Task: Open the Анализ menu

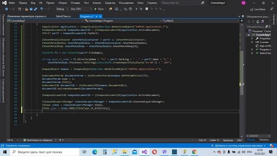Action: (x=97, y=3)
